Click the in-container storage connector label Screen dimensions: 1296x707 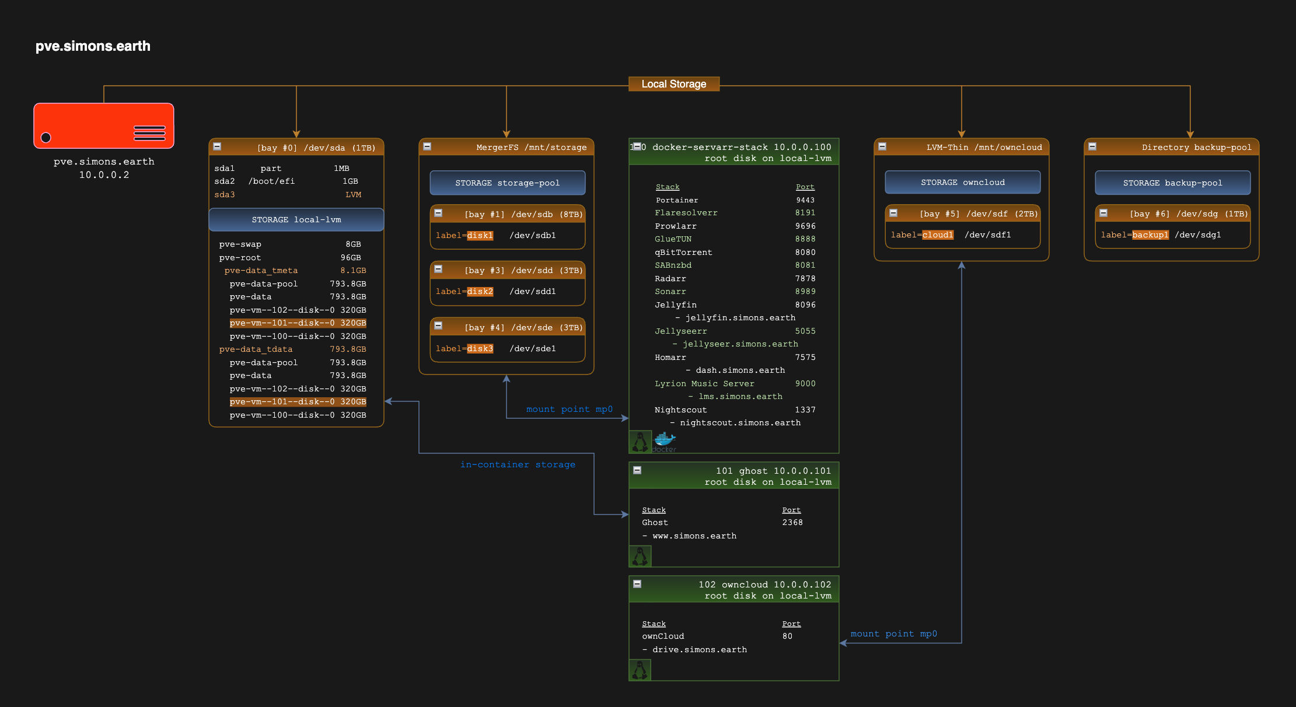pyautogui.click(x=518, y=465)
